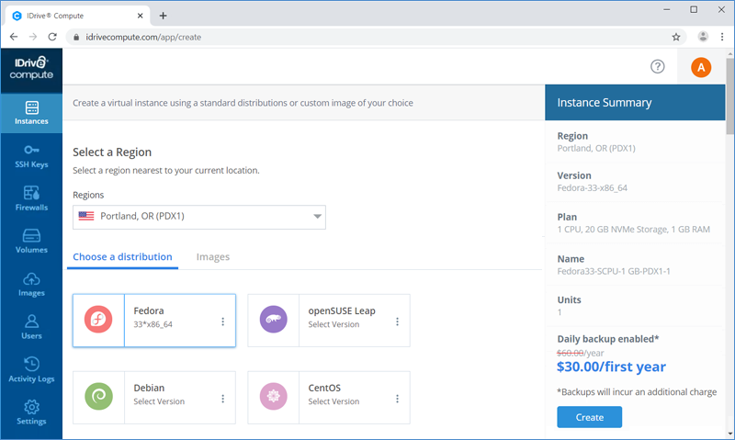The width and height of the screenshot is (735, 440).
Task: Click the browser forward arrow
Action: point(33,37)
